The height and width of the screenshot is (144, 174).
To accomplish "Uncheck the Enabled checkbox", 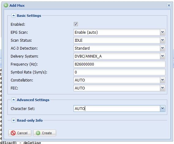I will [x=76, y=24].
